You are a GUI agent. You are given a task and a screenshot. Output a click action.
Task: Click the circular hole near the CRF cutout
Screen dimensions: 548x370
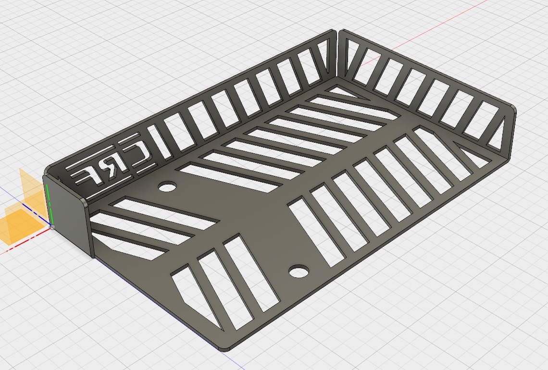point(167,186)
